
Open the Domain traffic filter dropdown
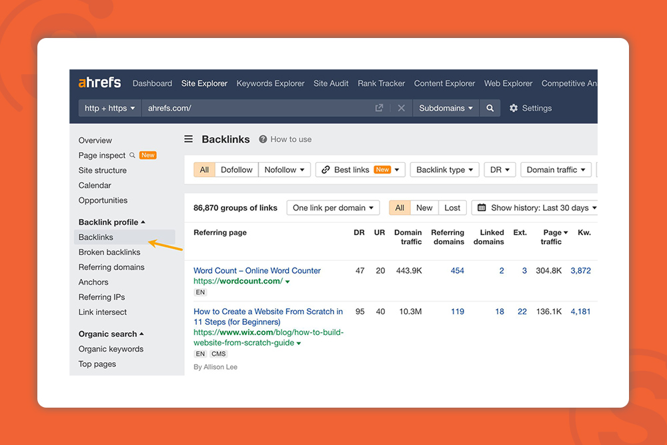[556, 169]
